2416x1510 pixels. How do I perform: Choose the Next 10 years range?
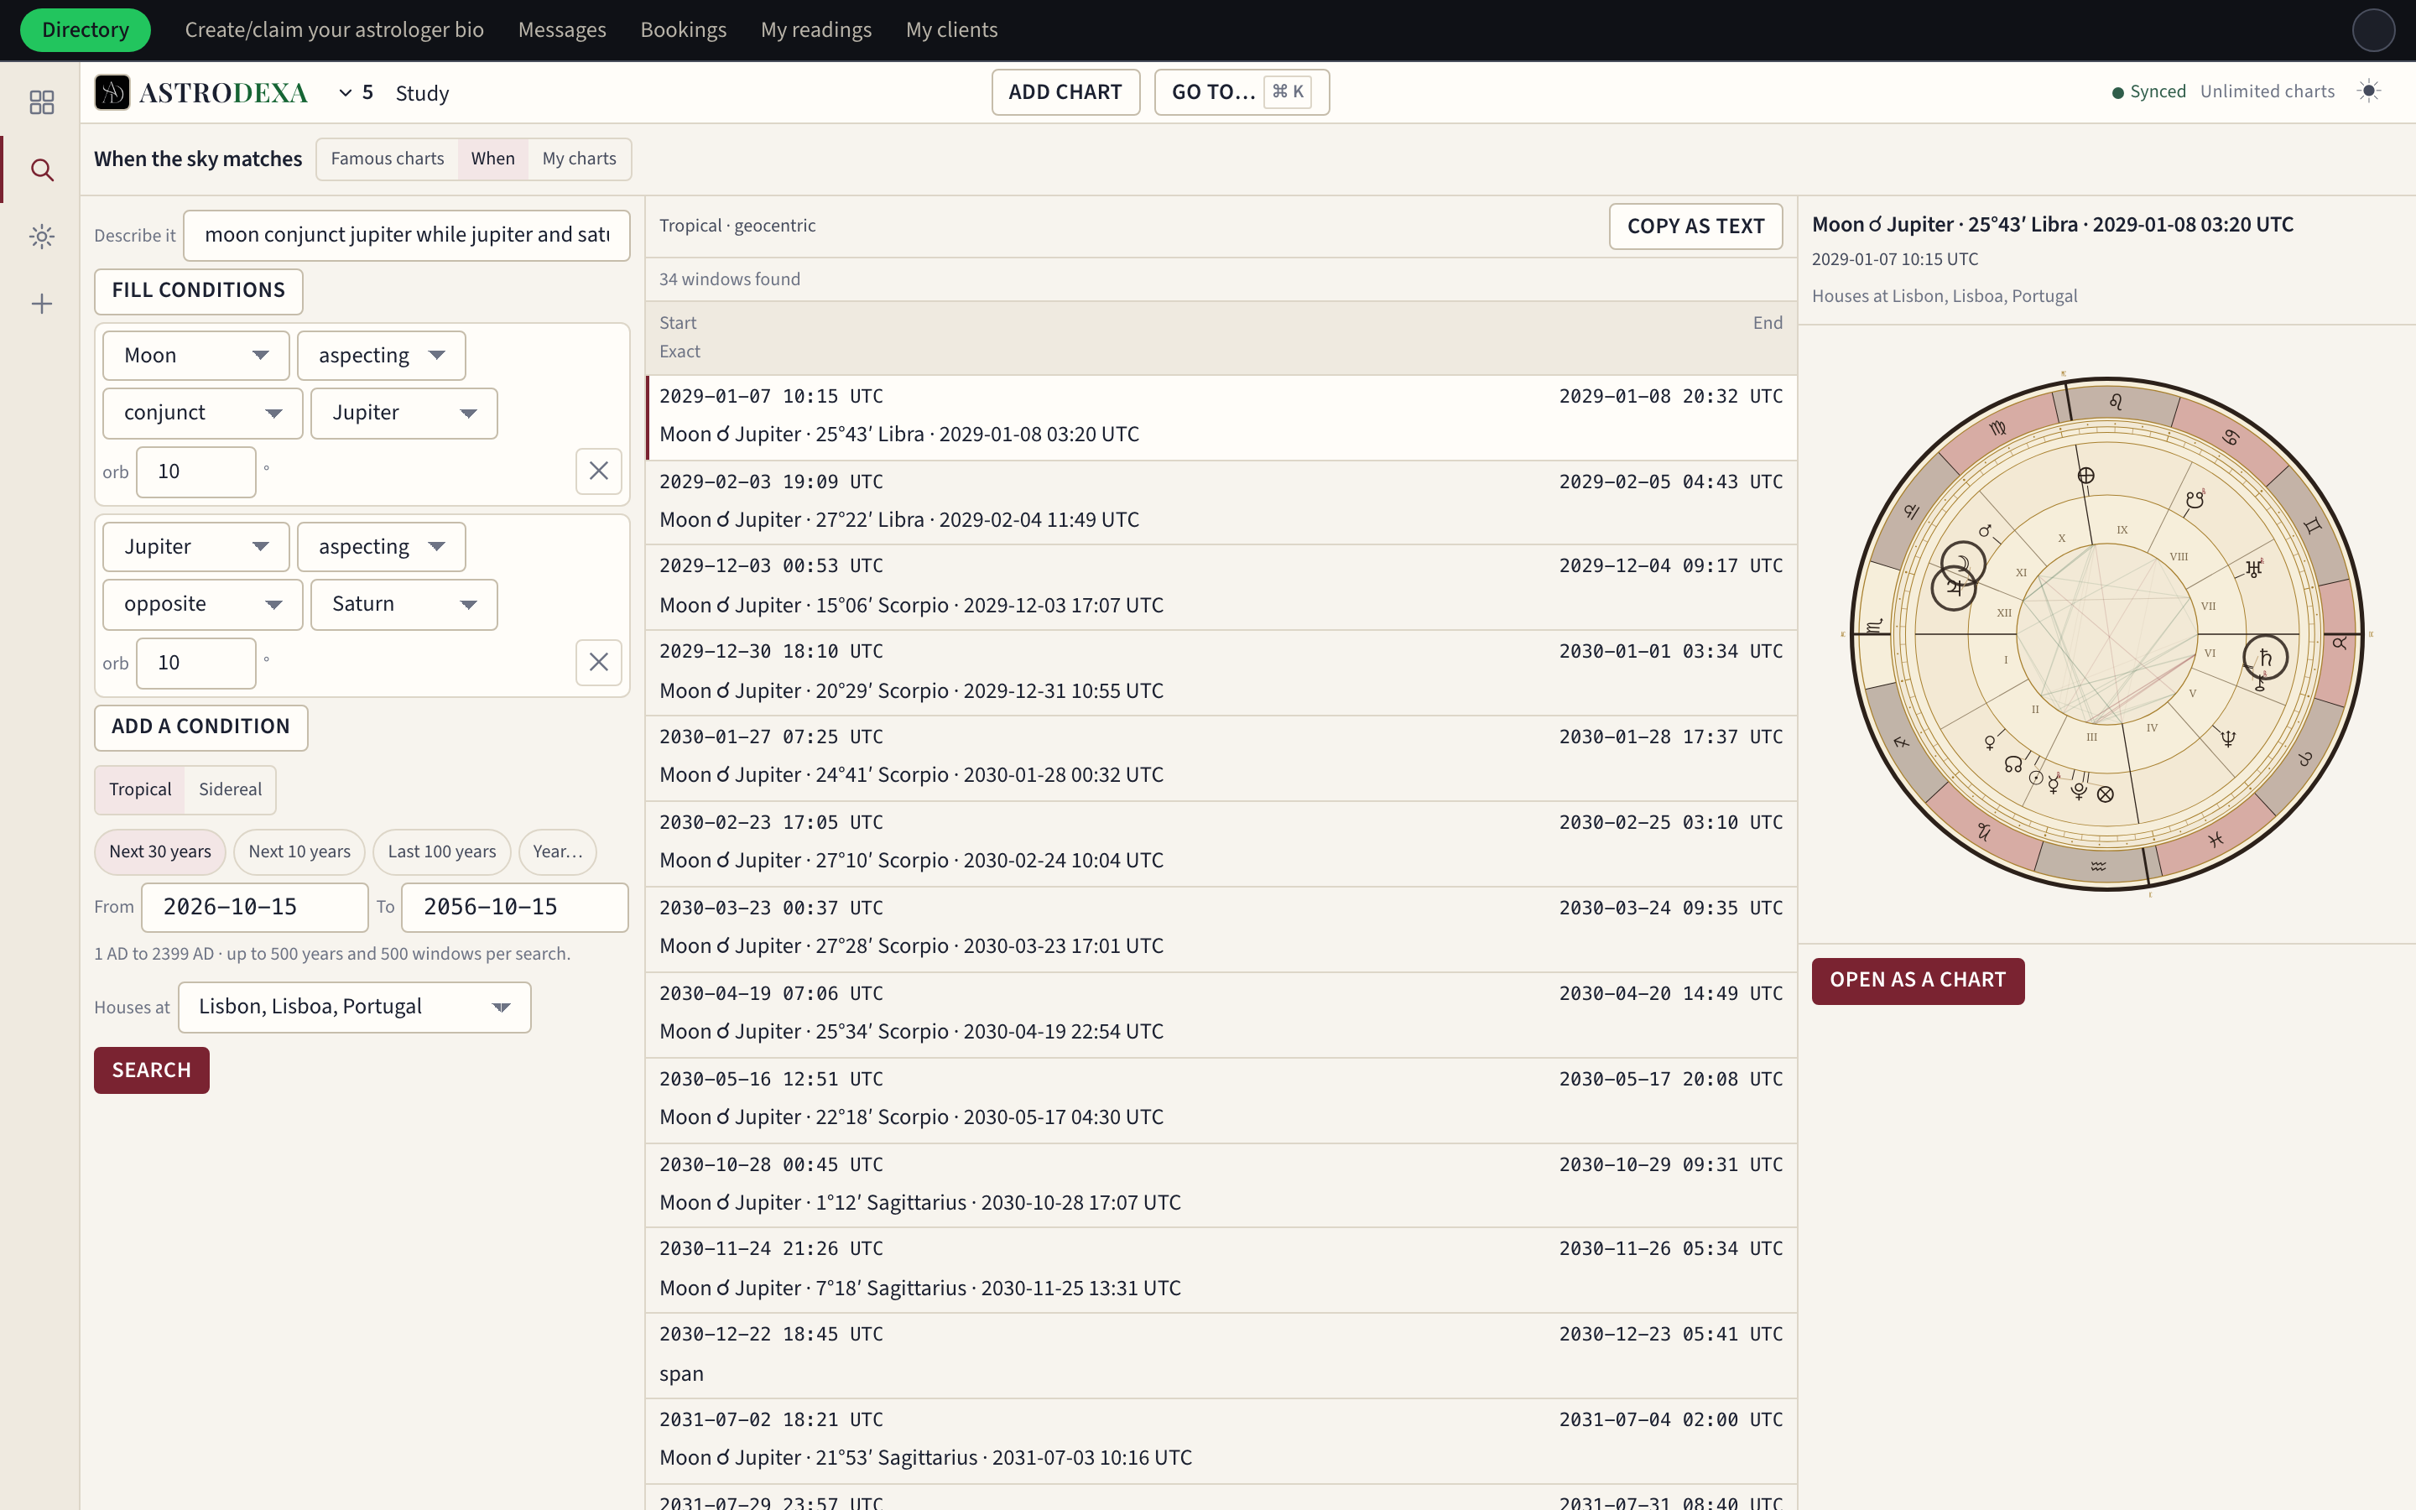pos(299,851)
